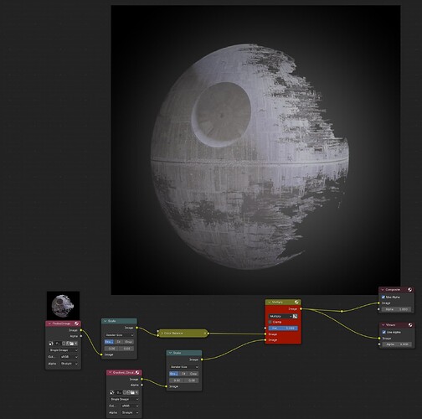The width and height of the screenshot is (422, 419).
Task: Click Alpha input socket of Viewer node
Action: (379, 344)
